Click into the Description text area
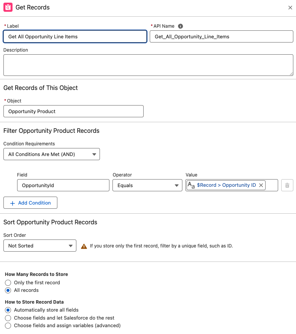 coord(148,65)
